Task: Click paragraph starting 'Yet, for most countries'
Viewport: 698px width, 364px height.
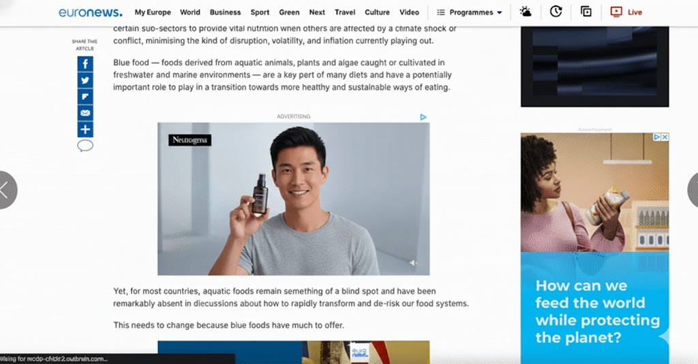Action: point(290,297)
